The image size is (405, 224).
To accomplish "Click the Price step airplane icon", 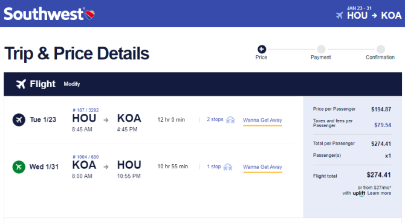I will pos(262,49).
